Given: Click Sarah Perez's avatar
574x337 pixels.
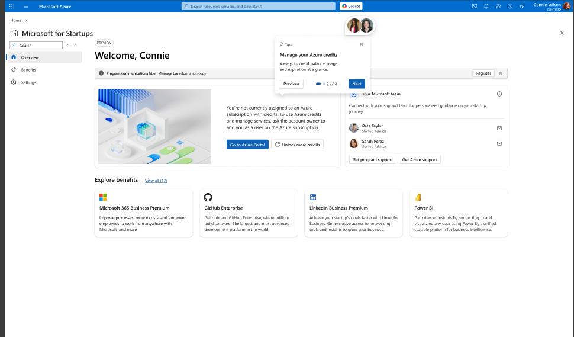Looking at the screenshot, I should (x=354, y=143).
